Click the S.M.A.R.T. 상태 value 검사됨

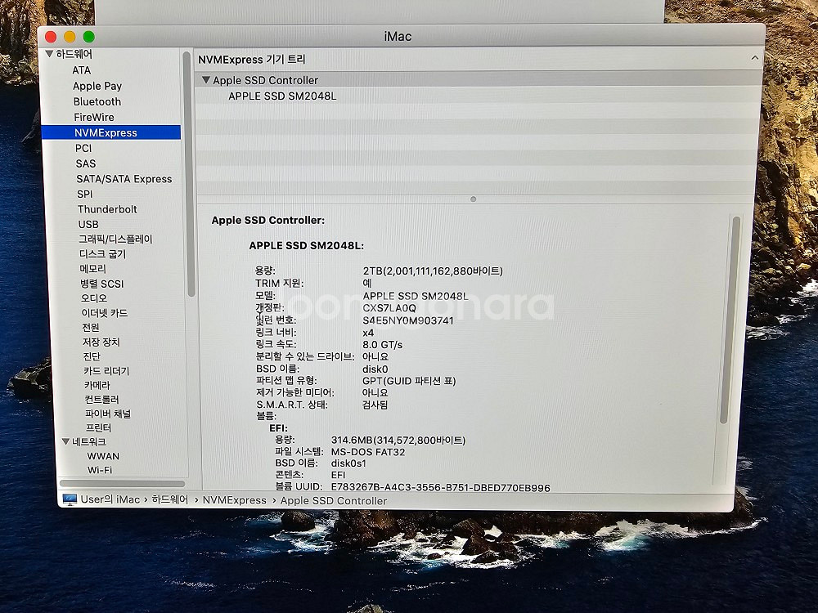click(x=375, y=405)
